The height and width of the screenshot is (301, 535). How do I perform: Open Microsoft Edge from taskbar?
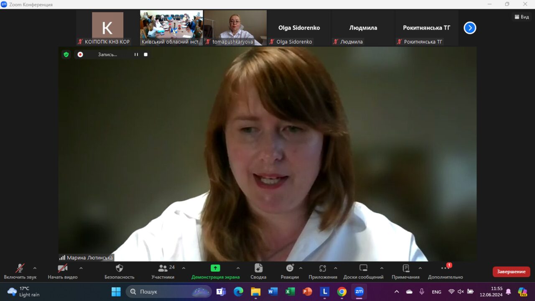point(238,291)
